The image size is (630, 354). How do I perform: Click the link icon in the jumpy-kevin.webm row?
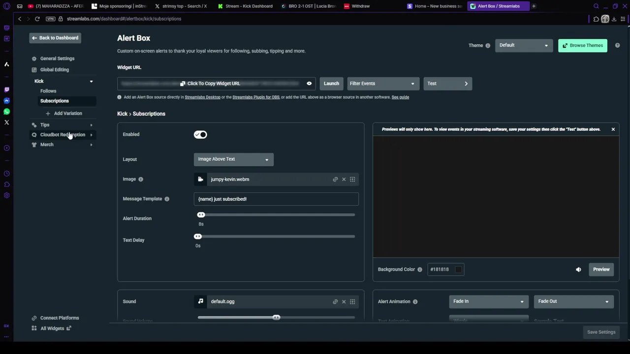tap(335, 179)
